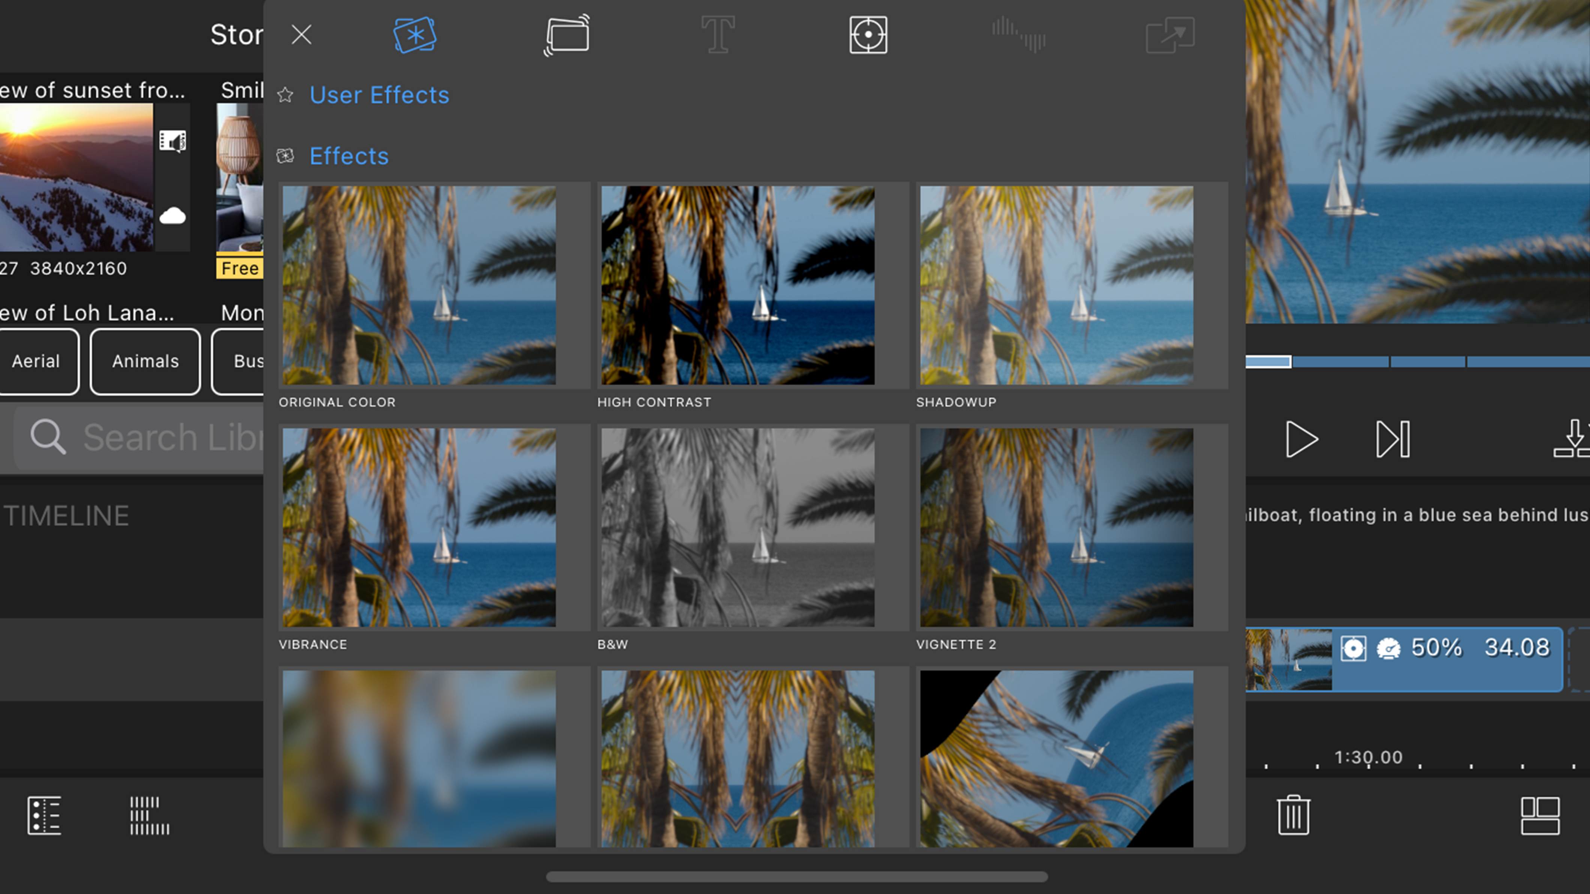Viewport: 1590px width, 894px height.
Task: Click the 3840x2160 resolution text
Action: [78, 269]
